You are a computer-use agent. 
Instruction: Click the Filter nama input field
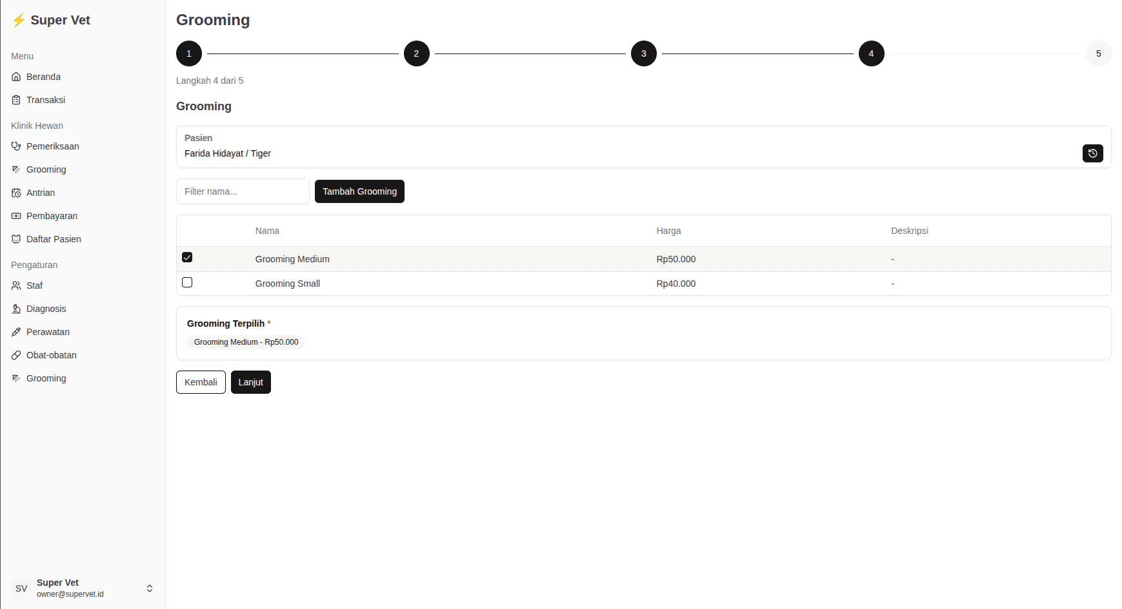[x=243, y=191]
